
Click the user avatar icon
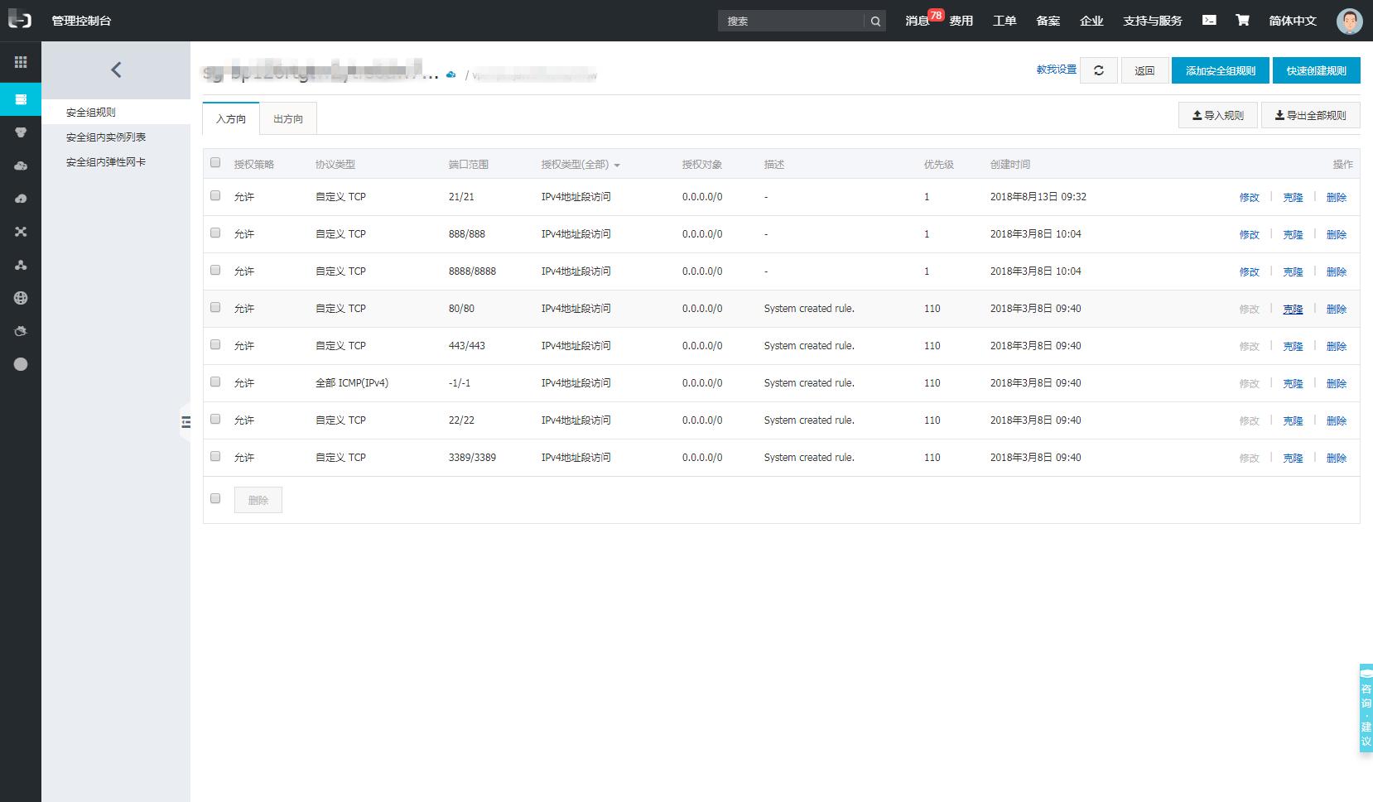1349,21
